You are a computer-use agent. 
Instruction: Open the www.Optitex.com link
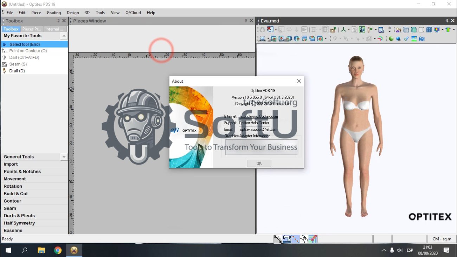(259, 116)
